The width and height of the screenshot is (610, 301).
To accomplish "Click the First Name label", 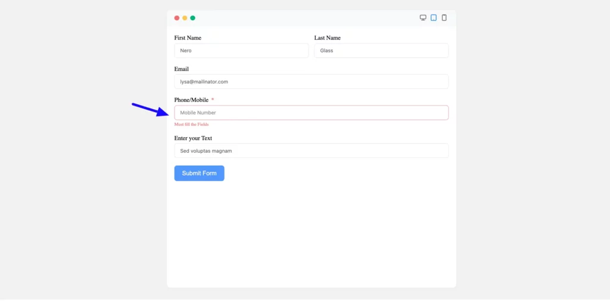I will pyautogui.click(x=188, y=38).
